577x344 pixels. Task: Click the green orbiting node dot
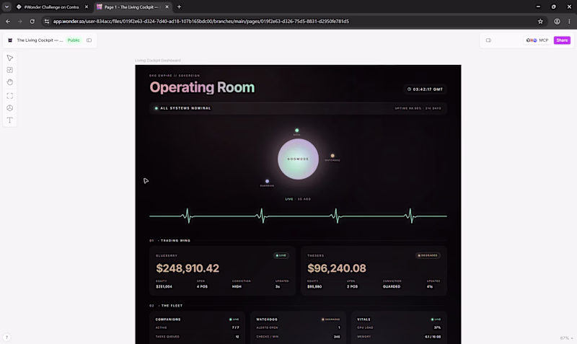coord(297,131)
